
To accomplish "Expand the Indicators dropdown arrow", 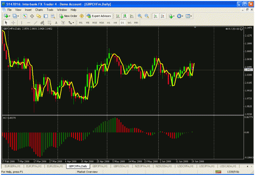I will pyautogui.click(x=174, y=16).
